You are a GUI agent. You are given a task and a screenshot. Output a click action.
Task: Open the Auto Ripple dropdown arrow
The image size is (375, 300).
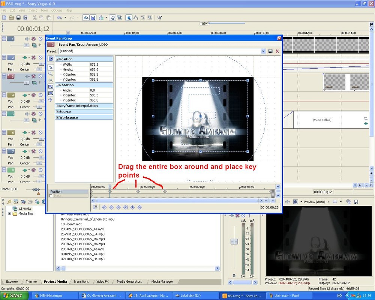tap(106, 18)
